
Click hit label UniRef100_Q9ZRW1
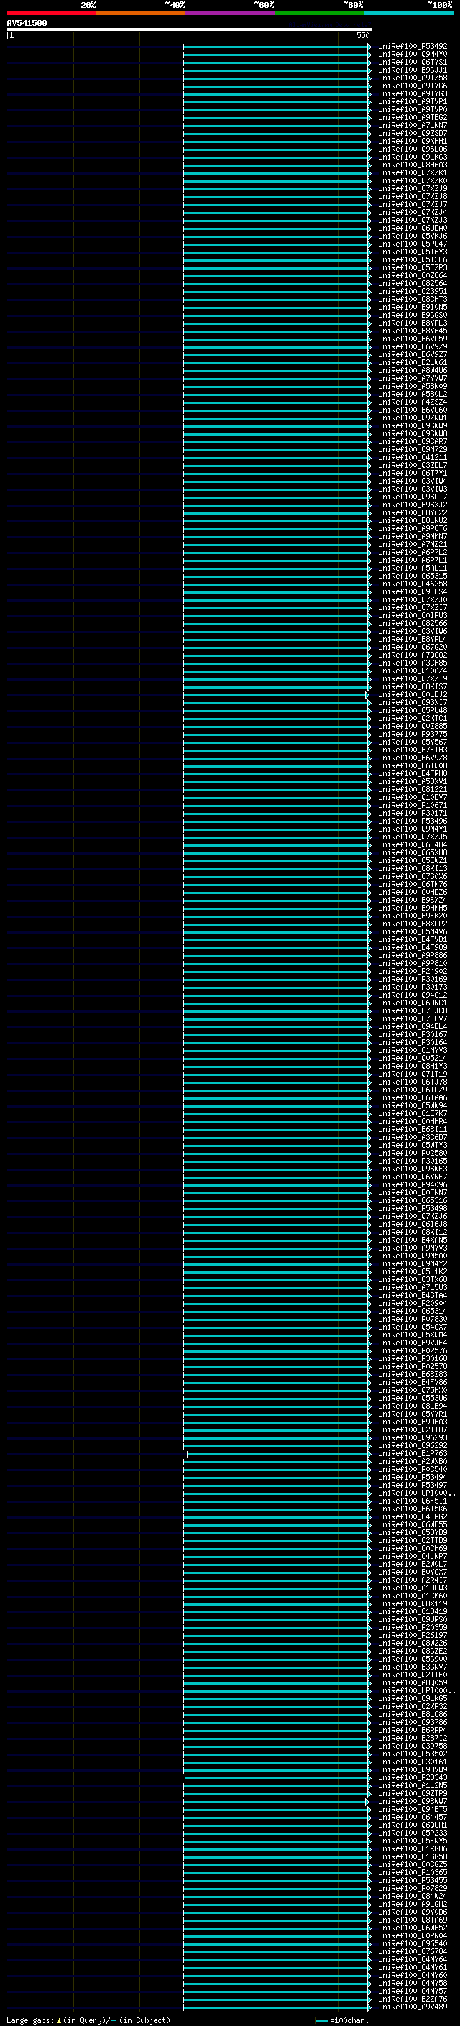(412, 418)
